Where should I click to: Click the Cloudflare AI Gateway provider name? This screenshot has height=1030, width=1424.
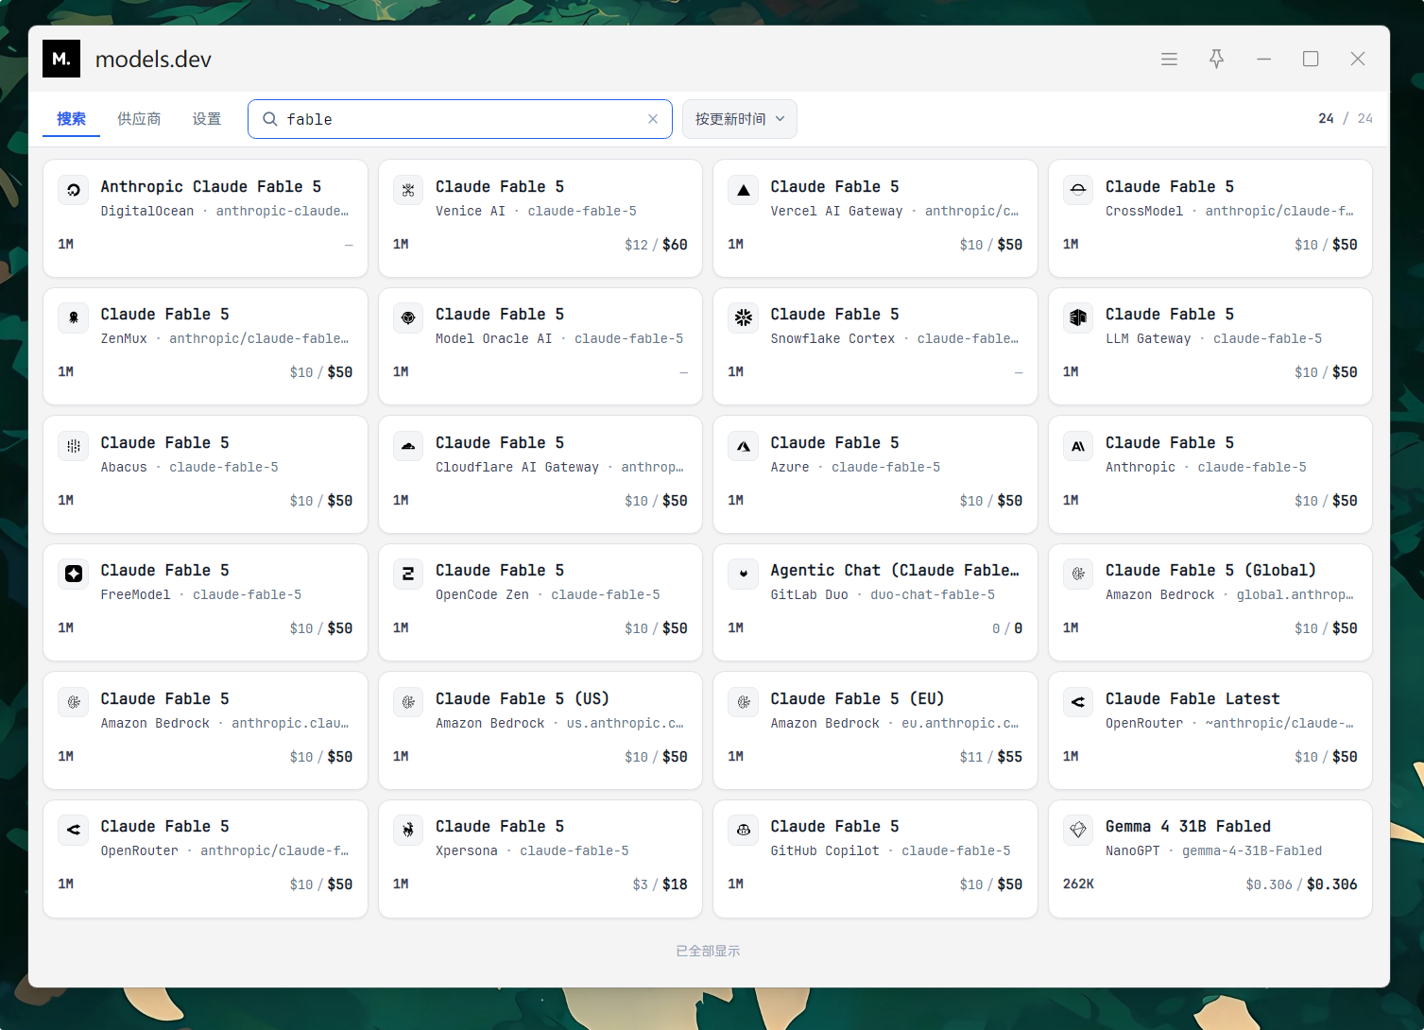[517, 467]
